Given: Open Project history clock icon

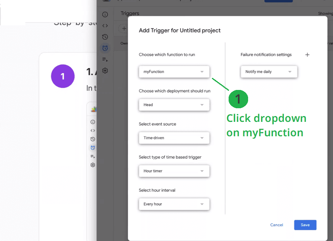Looking at the screenshot, I should coord(104,37).
